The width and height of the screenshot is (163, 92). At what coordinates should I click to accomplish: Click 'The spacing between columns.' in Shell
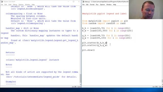click(29, 16)
